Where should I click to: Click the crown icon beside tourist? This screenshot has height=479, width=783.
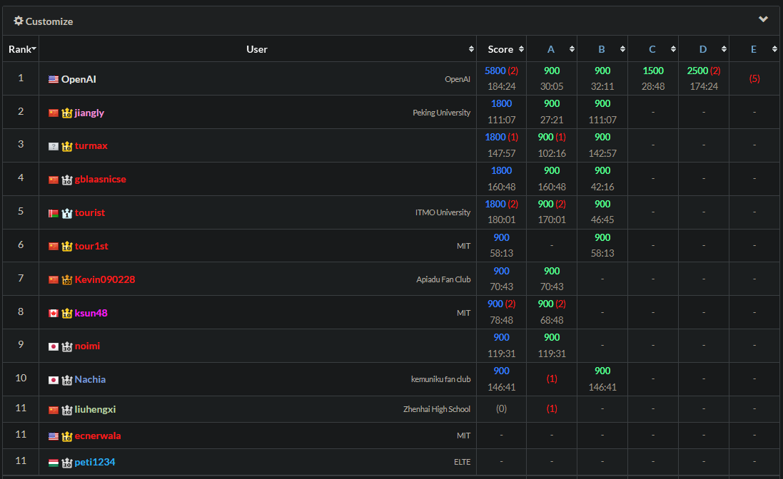pos(67,213)
